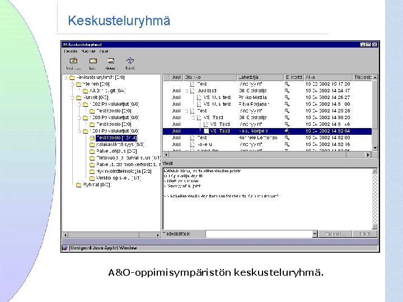Screen dimensions: 403x302
Task: Click the read message (Lue) envelope icon
Action: (x=93, y=61)
